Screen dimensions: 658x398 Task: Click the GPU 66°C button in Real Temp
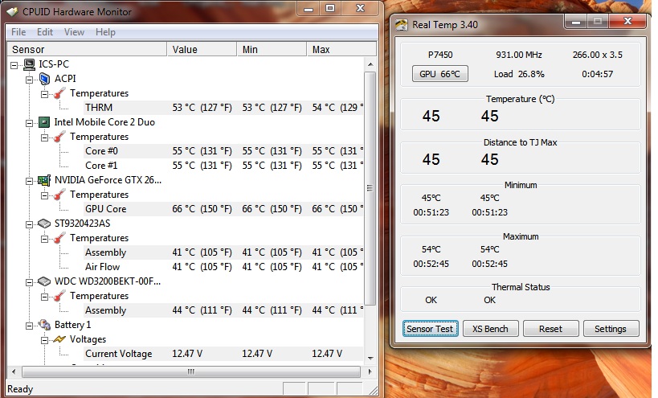[x=439, y=74]
